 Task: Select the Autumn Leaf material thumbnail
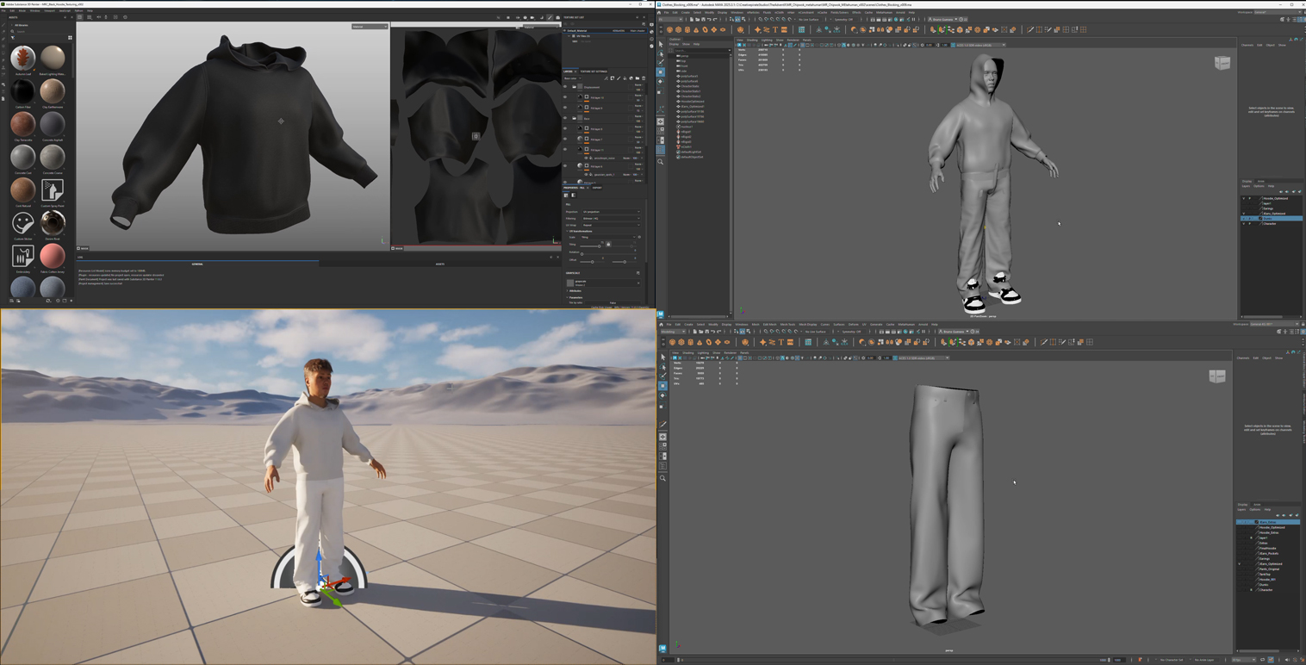[x=23, y=58]
